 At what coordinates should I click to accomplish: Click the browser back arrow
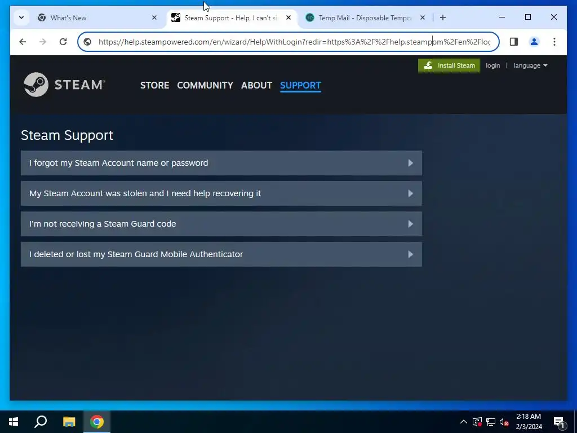pyautogui.click(x=23, y=42)
